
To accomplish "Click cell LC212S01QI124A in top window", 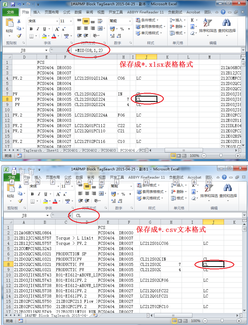I will pyautogui.click(x=95, y=78).
